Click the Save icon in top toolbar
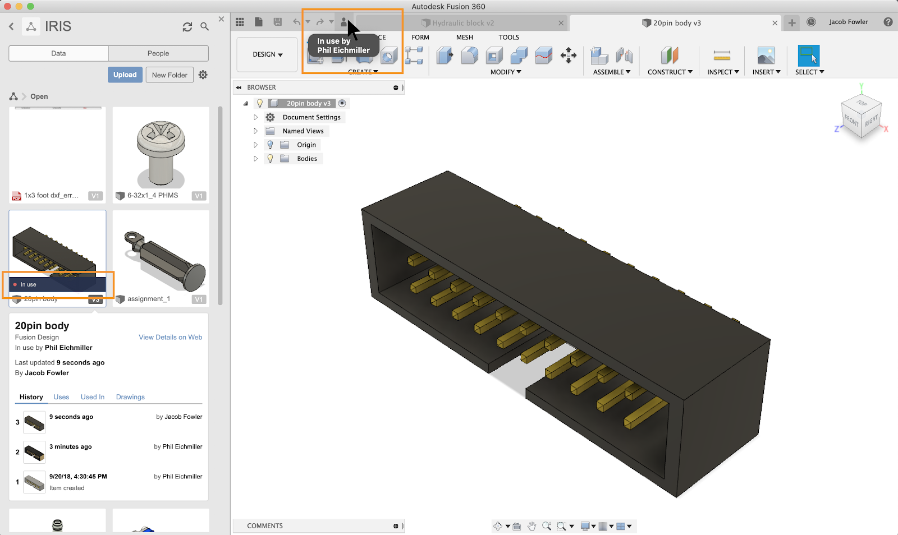Screen dimensions: 898x535 point(278,22)
